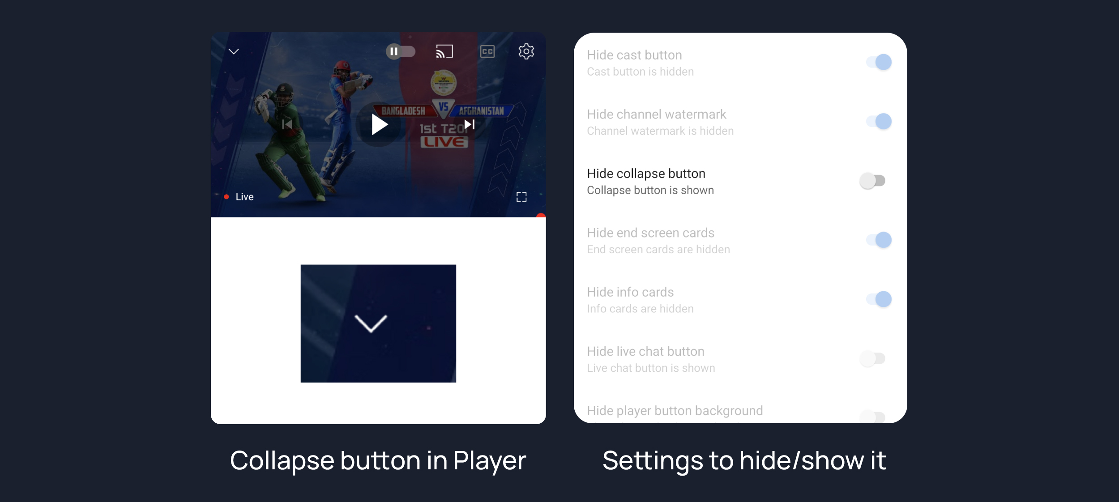Turn on closed captions CC icon
Image resolution: width=1119 pixels, height=502 pixels.
pyautogui.click(x=487, y=51)
